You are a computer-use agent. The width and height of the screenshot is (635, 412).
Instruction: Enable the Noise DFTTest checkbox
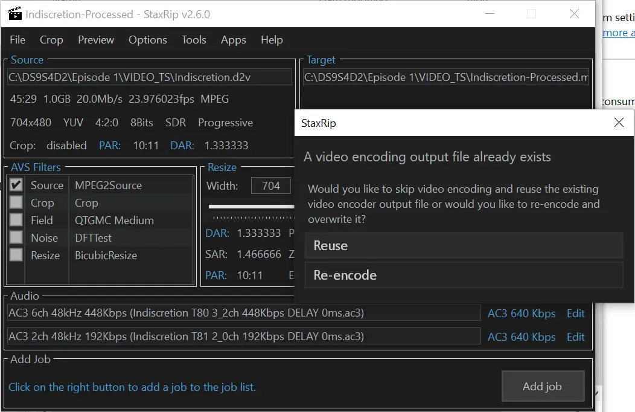(16, 237)
